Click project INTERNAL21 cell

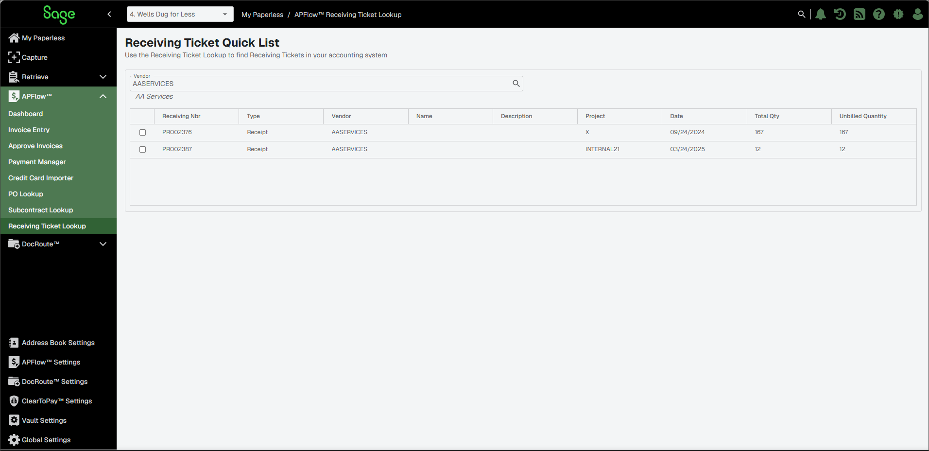pyautogui.click(x=602, y=149)
